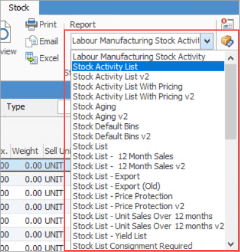Screen dimensions: 240x252
Task: Click the calendar dollar icon at top right
Action: point(227,24)
